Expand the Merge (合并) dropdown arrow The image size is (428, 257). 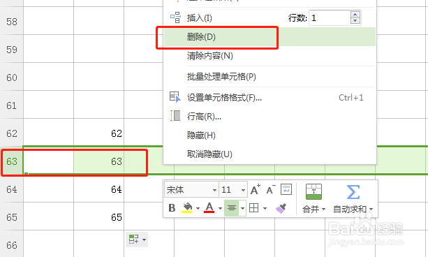pos(323,210)
